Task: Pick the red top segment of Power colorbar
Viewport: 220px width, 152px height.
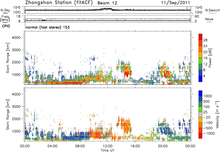Action: tap(200, 37)
